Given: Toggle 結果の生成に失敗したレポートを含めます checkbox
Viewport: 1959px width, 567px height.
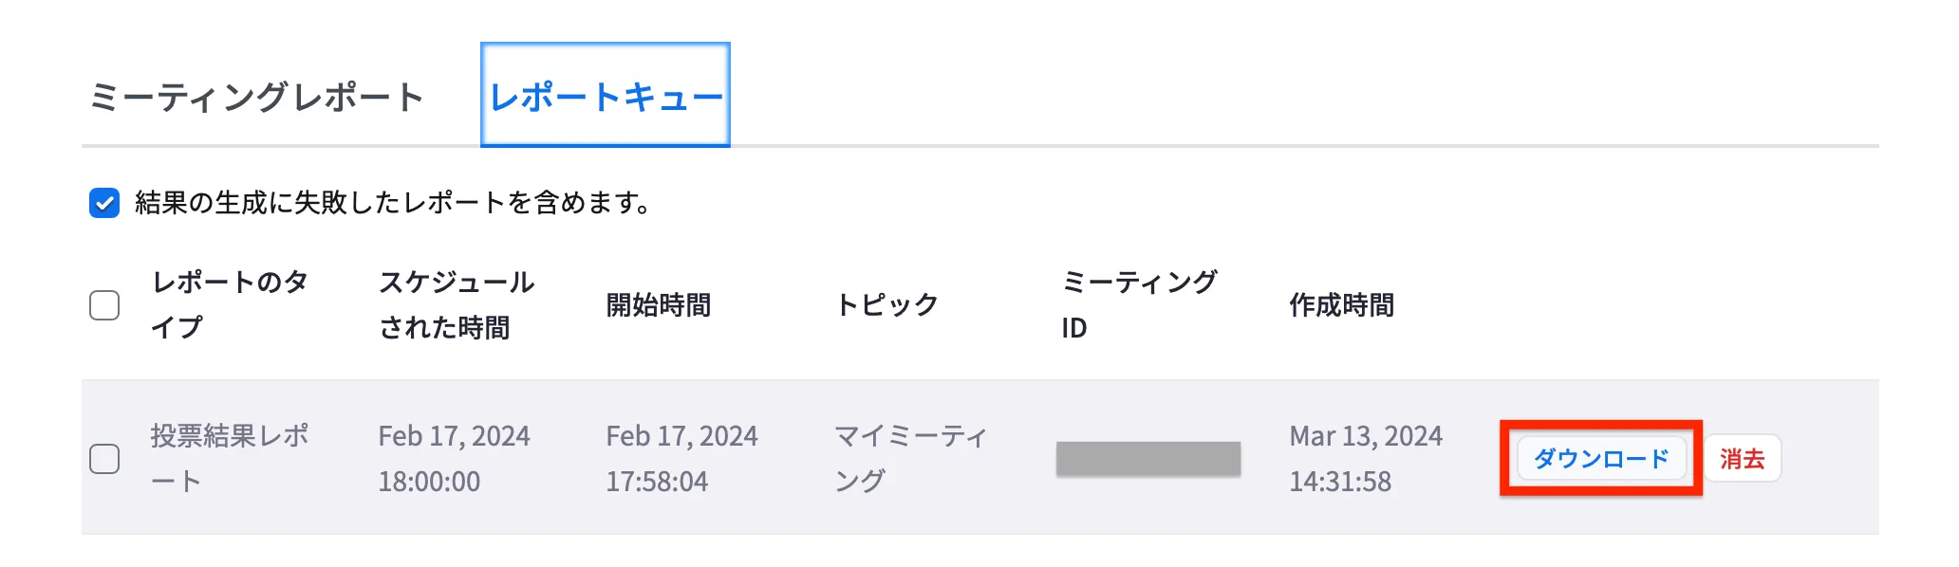Looking at the screenshot, I should point(103,200).
